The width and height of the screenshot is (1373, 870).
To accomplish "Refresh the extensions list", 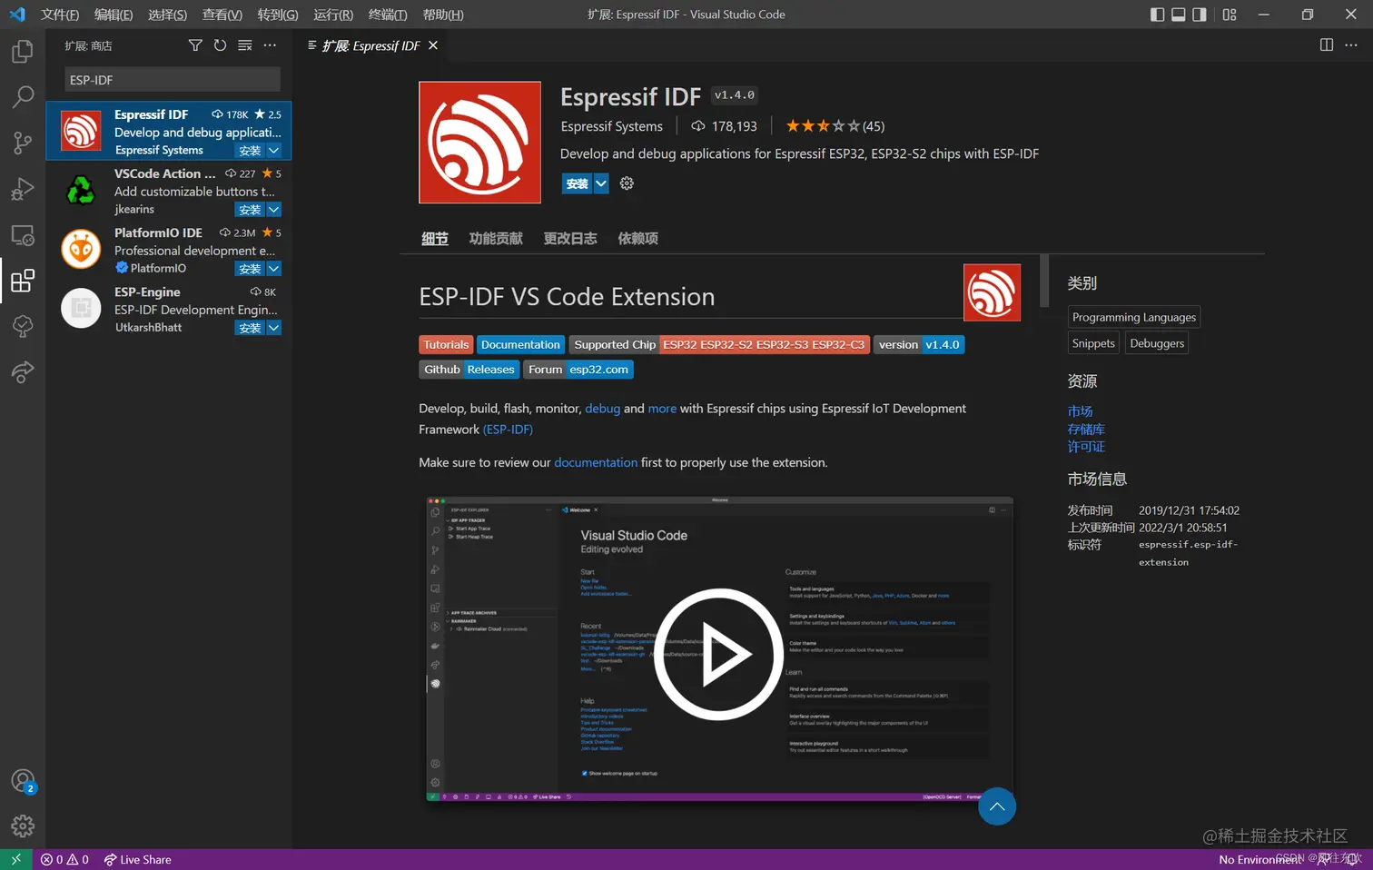I will coord(220,45).
